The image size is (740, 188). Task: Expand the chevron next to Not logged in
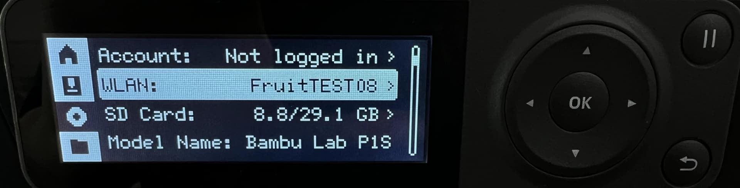(391, 57)
